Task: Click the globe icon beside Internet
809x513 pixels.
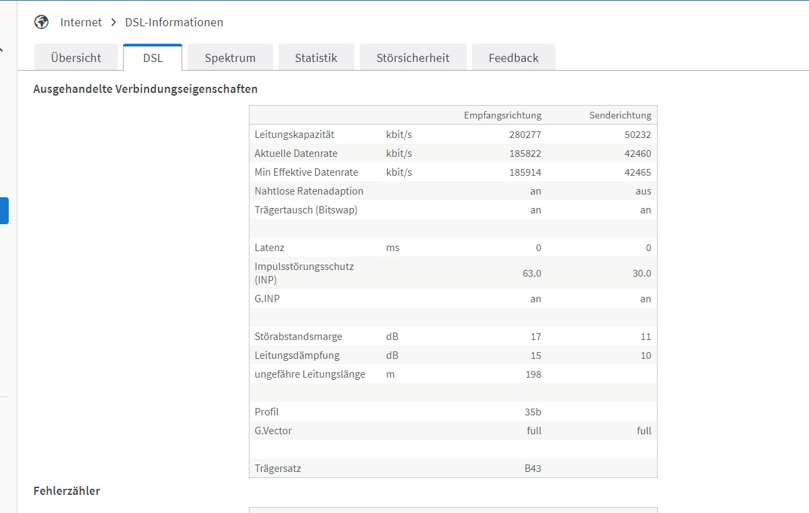Action: pos(42,22)
